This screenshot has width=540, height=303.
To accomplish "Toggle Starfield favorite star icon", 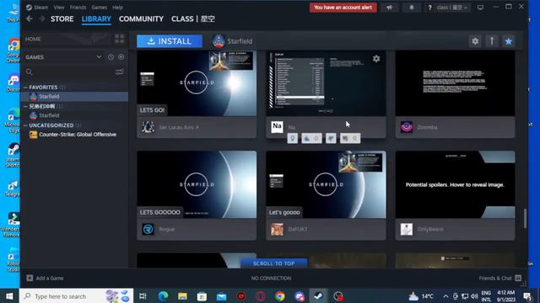I will pos(508,41).
